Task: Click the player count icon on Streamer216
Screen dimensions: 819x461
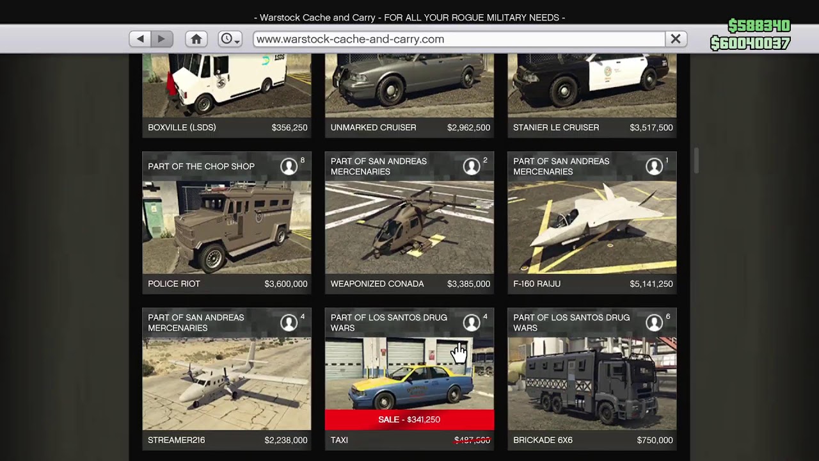Action: 289,323
